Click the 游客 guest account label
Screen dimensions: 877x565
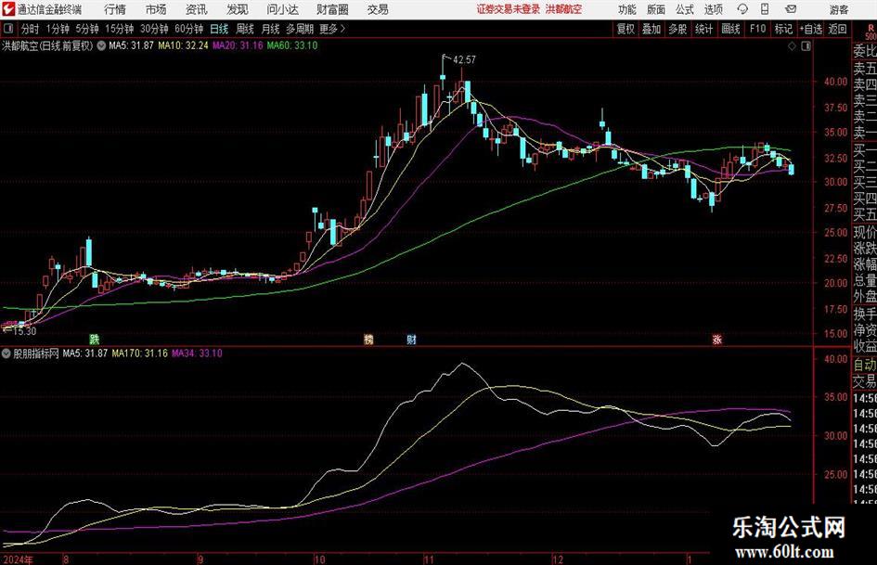pos(838,9)
